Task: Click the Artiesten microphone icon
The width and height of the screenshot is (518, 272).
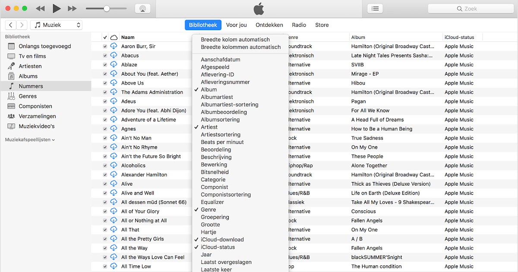Action: pos(11,66)
